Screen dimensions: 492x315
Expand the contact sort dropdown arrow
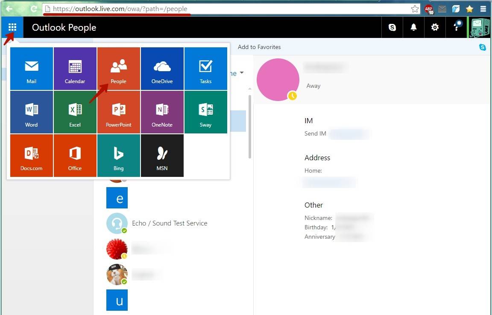[242, 73]
